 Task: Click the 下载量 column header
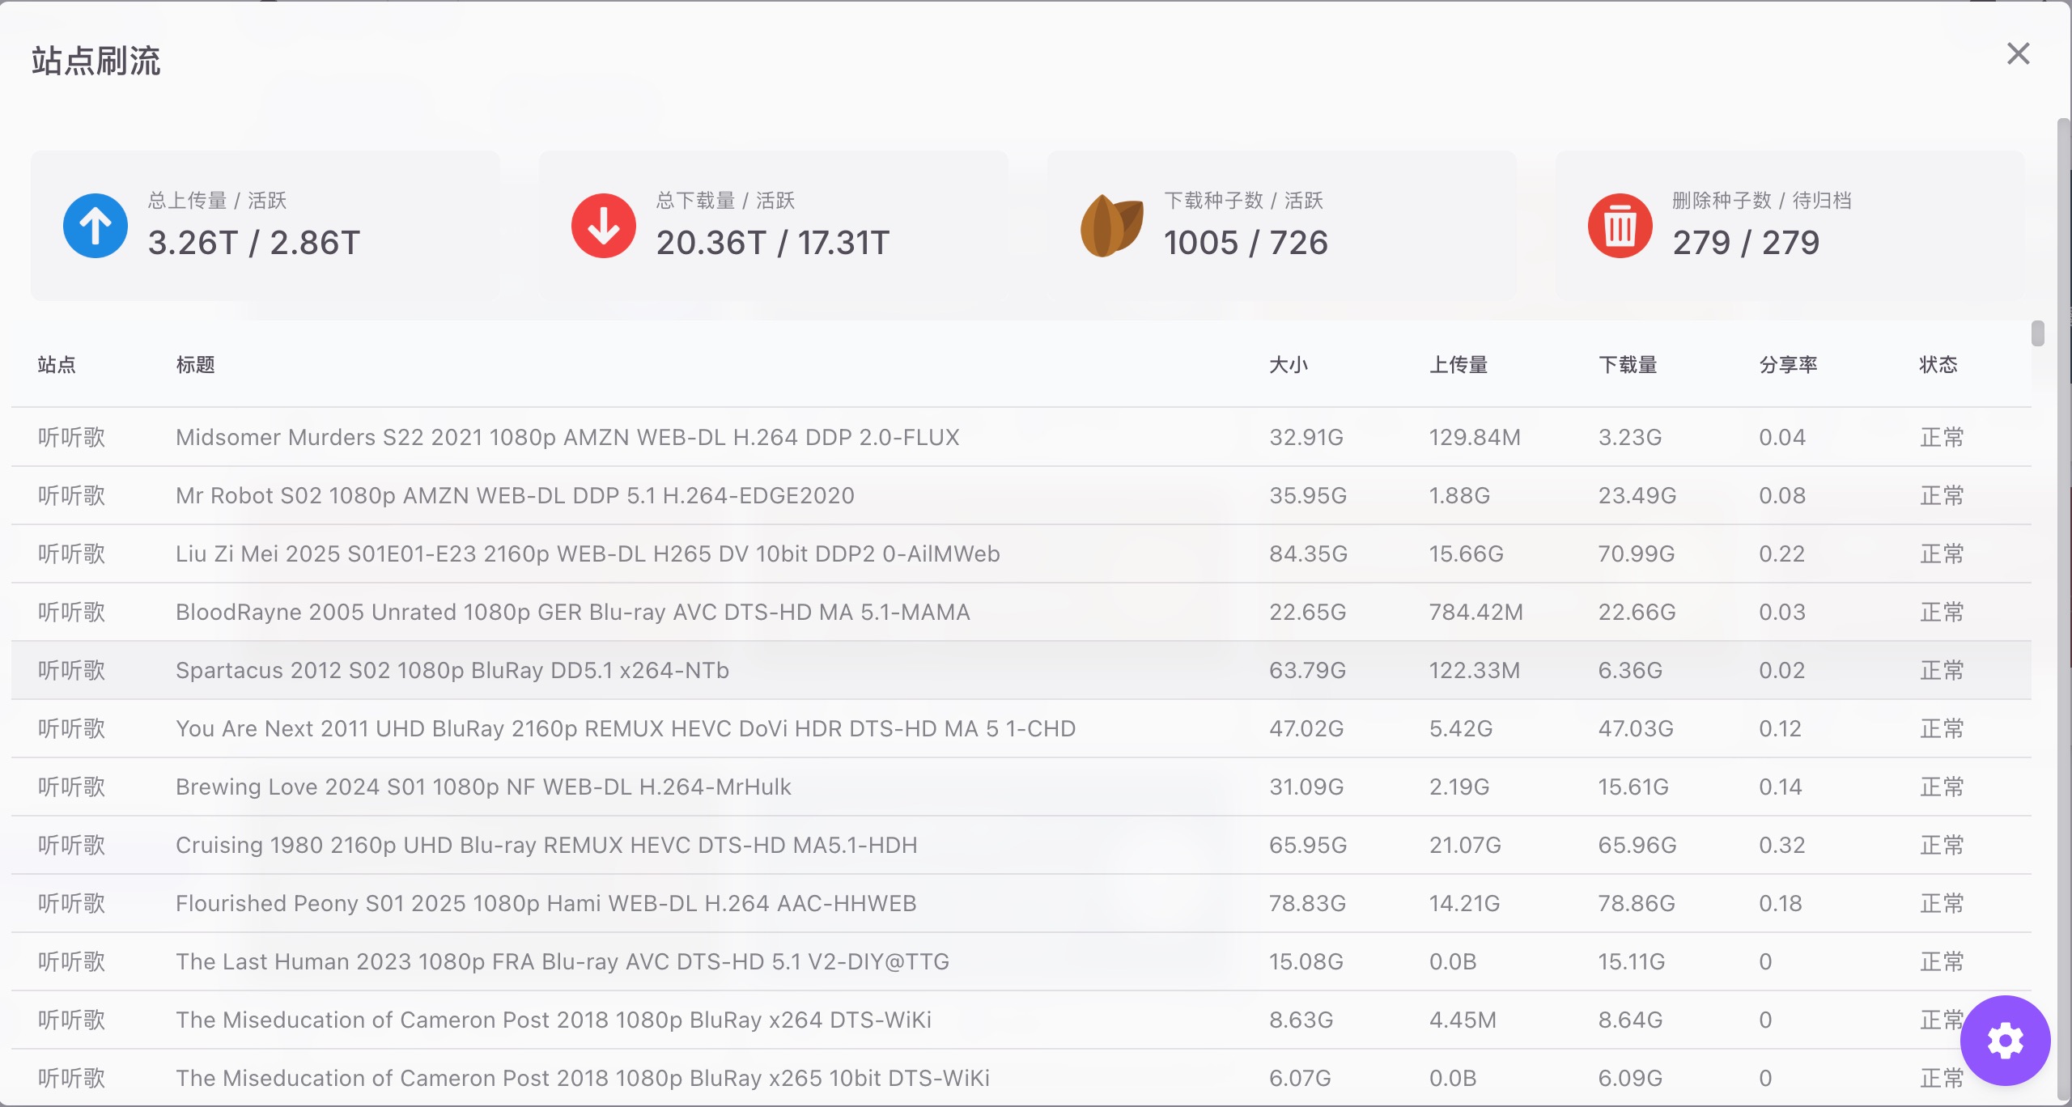click(x=1628, y=365)
